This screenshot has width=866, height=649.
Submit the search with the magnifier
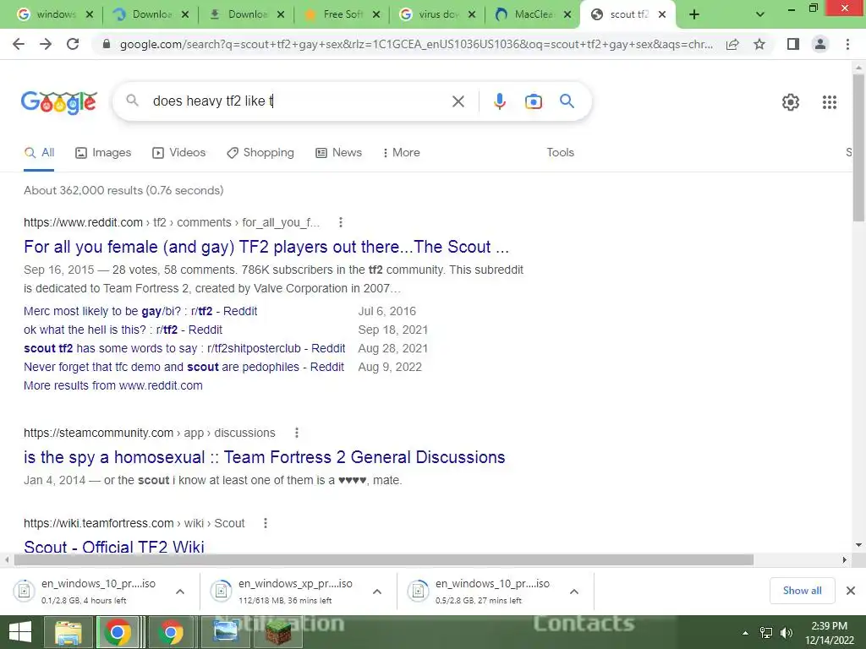(567, 101)
